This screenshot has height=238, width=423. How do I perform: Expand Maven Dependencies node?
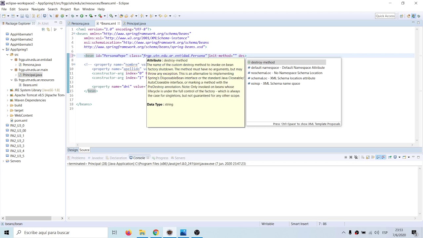coord(7,100)
